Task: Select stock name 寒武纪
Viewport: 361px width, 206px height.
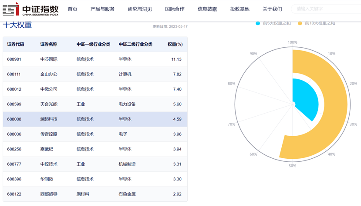Action: coord(47,149)
